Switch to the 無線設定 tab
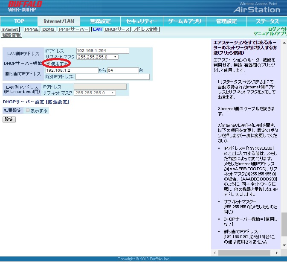 point(100,21)
